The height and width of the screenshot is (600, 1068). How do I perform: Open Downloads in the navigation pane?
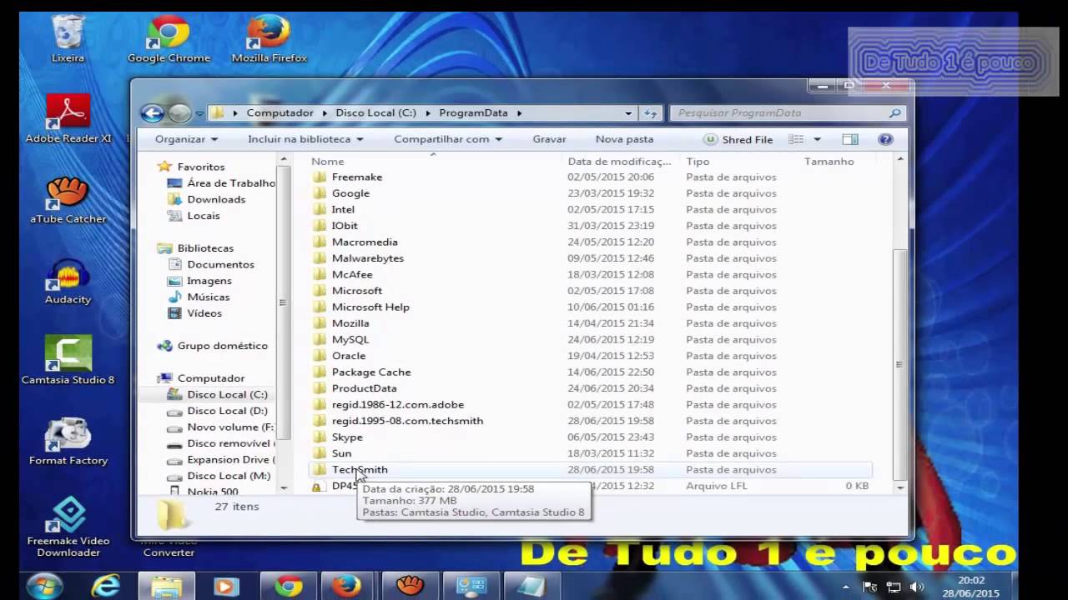coord(216,199)
